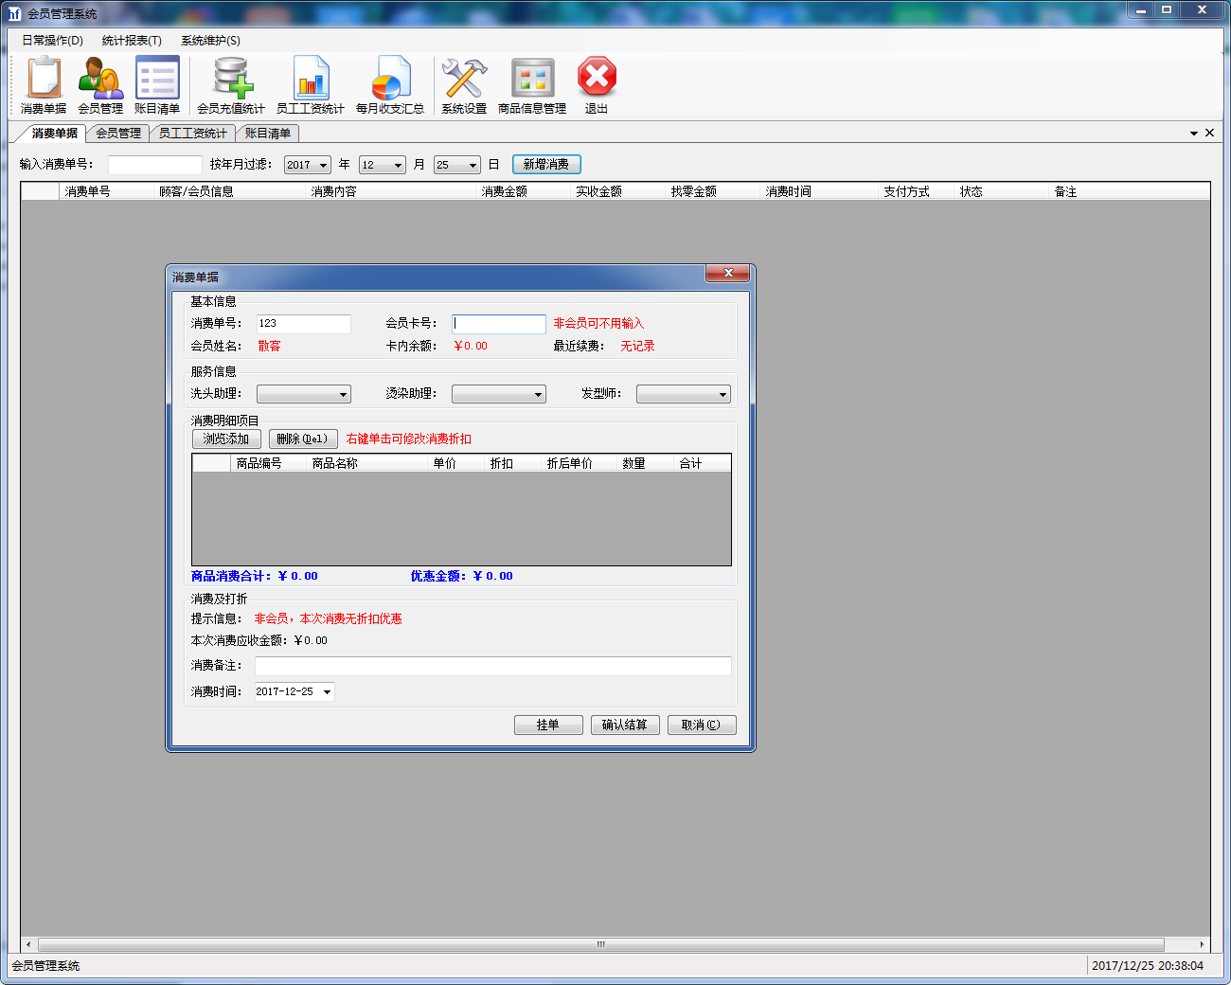Expand the 消费时间 date picker dropdown
This screenshot has height=985, width=1231.
327,691
